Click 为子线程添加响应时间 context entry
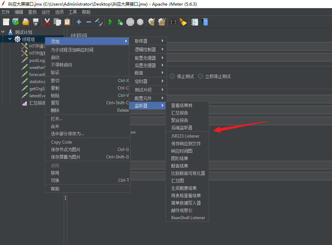Image resolution: width=332 pixels, height=245 pixels. (88, 50)
